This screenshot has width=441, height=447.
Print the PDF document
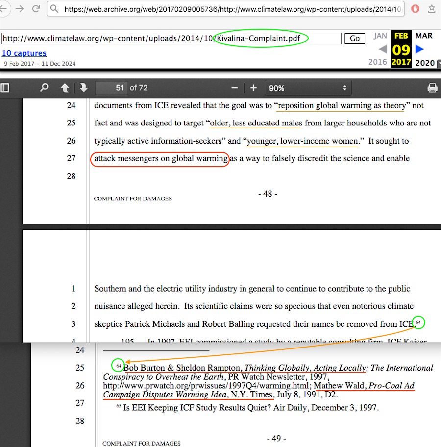click(432, 88)
